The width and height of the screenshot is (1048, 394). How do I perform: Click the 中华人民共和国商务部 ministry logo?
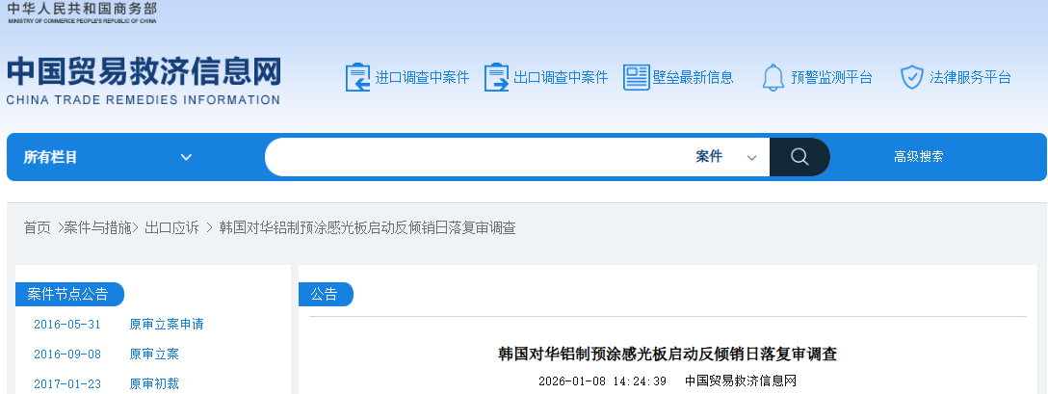82,12
